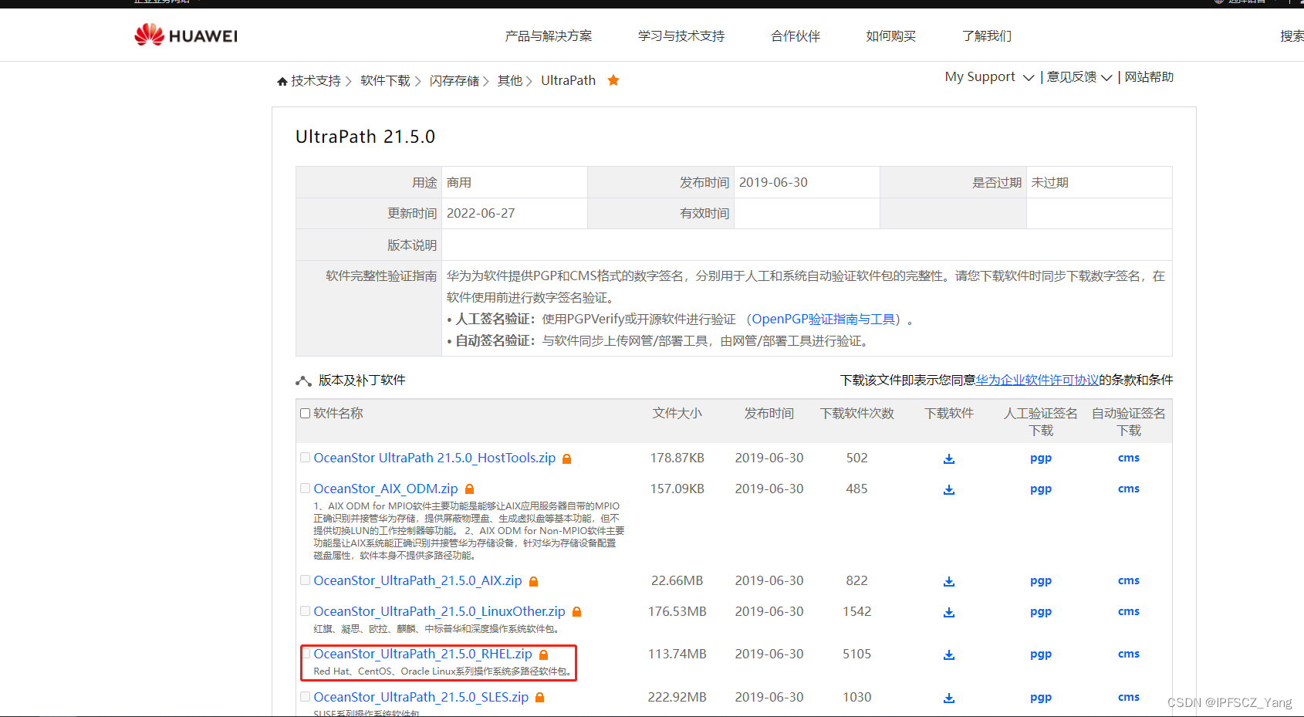This screenshot has height=717, width=1304.
Task: Go to 闪存存储 breadcrumb
Action: click(454, 81)
